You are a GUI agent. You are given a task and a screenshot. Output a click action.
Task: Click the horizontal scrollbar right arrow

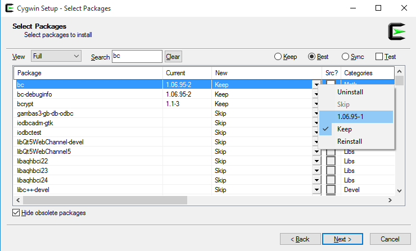pyautogui.click(x=390, y=200)
